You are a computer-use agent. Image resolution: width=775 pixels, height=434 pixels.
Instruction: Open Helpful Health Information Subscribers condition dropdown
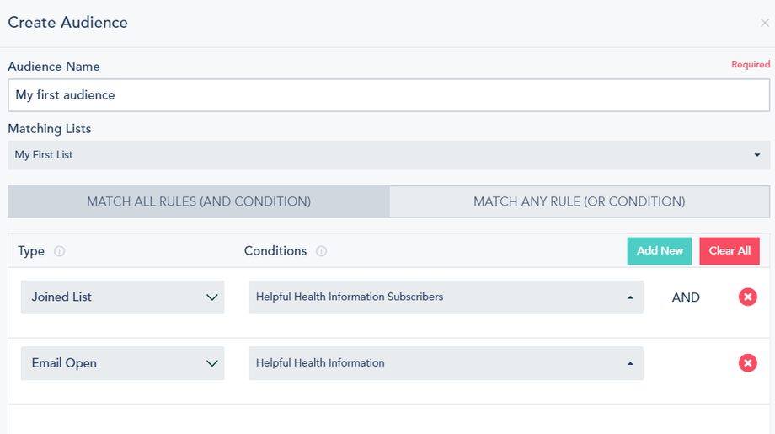coord(446,297)
